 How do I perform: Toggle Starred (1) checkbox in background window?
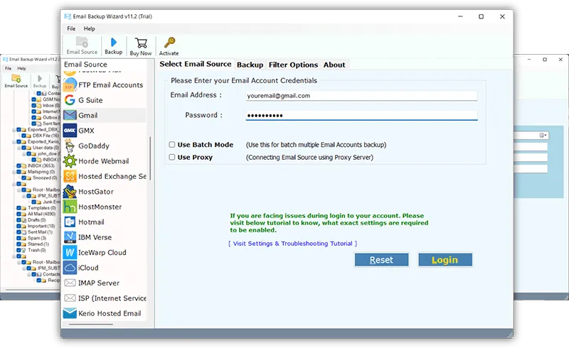pos(19,244)
